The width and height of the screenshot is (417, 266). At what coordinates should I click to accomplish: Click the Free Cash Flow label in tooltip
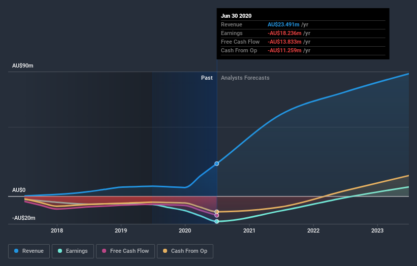point(240,42)
